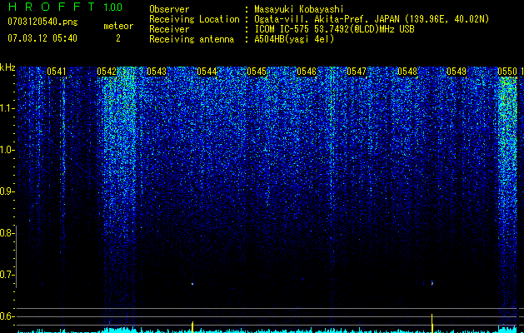Click the Receiving antenna label
The height and width of the screenshot is (333, 524).
point(192,39)
